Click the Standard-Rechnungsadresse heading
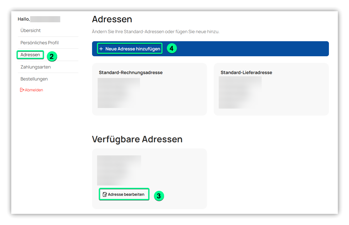This screenshot has height=225, width=349. 131,72
